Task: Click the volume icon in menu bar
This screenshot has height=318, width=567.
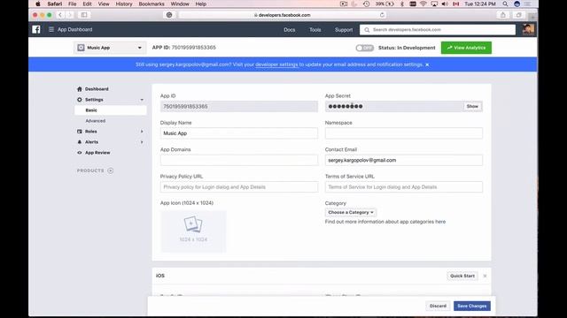Action: coord(445,4)
